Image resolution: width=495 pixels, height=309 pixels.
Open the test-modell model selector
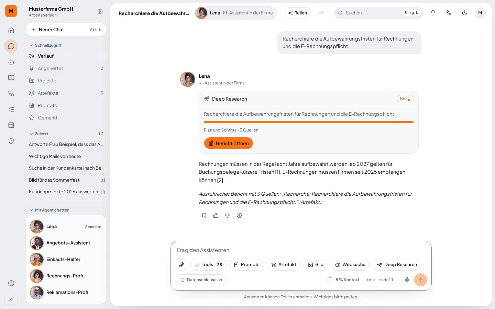tap(380, 280)
